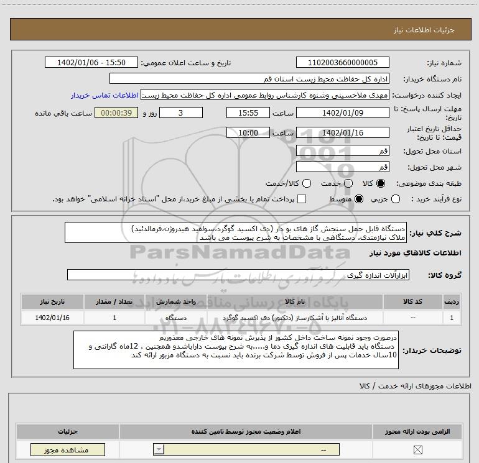This screenshot has height=463, width=479.
Task: Select the کالا/خدمت category radio button
Action: pos(307,183)
